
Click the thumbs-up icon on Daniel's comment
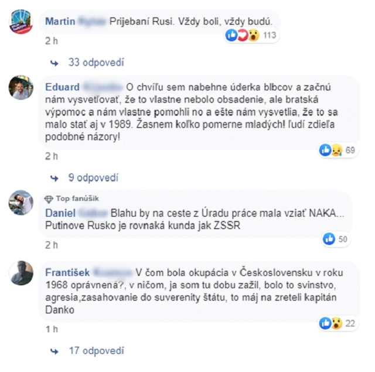329,239
